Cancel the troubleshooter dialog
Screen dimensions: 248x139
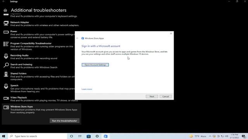[165, 97]
